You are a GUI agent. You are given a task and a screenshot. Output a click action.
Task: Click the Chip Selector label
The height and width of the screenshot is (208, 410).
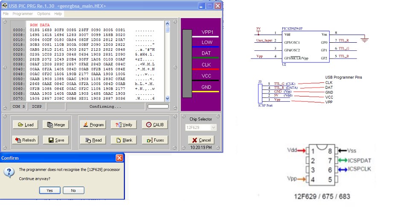pyautogui.click(x=201, y=119)
